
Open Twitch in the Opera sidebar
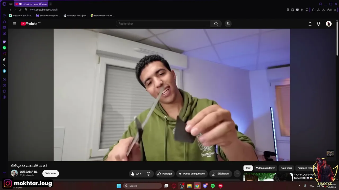click(4, 42)
